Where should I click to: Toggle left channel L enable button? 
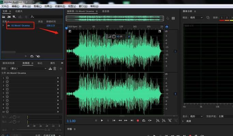tap(175, 51)
